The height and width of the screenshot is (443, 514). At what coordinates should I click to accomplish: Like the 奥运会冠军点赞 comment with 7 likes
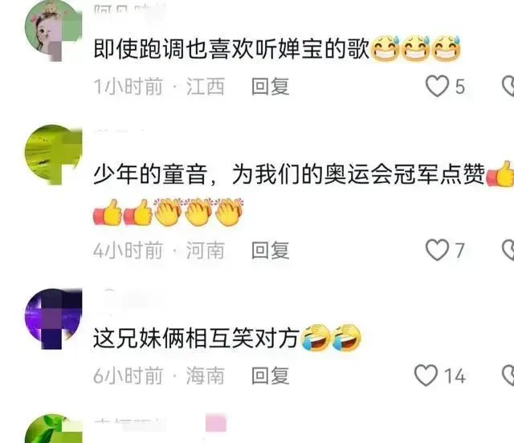(x=437, y=250)
